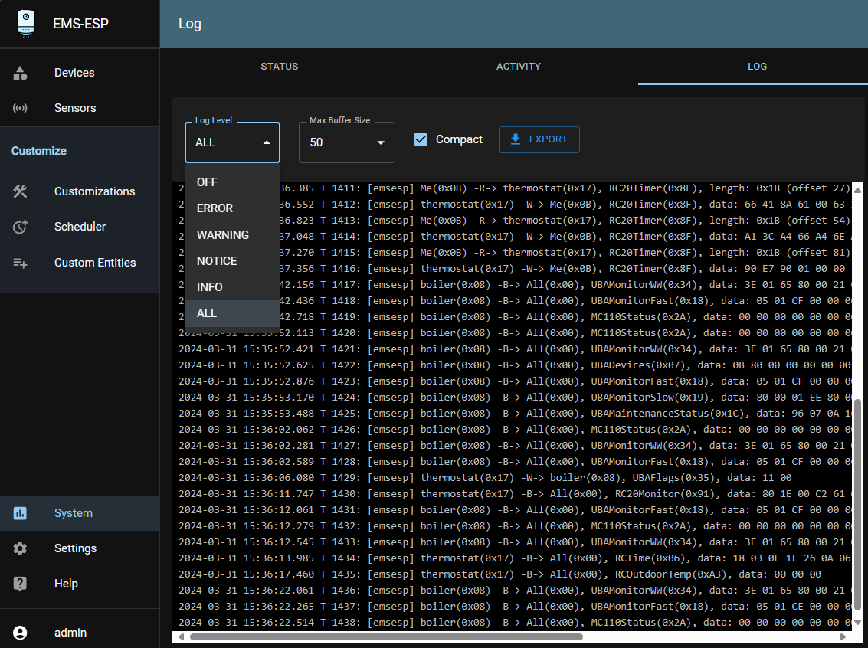Click the horizontal scrollbar under the log

coord(386,637)
